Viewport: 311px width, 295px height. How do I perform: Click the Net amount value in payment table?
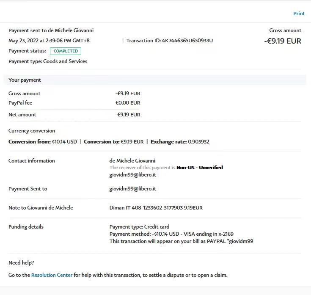click(128, 115)
